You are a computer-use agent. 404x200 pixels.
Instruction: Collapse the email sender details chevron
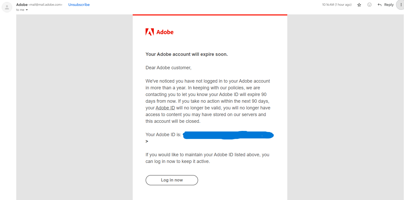(27, 10)
